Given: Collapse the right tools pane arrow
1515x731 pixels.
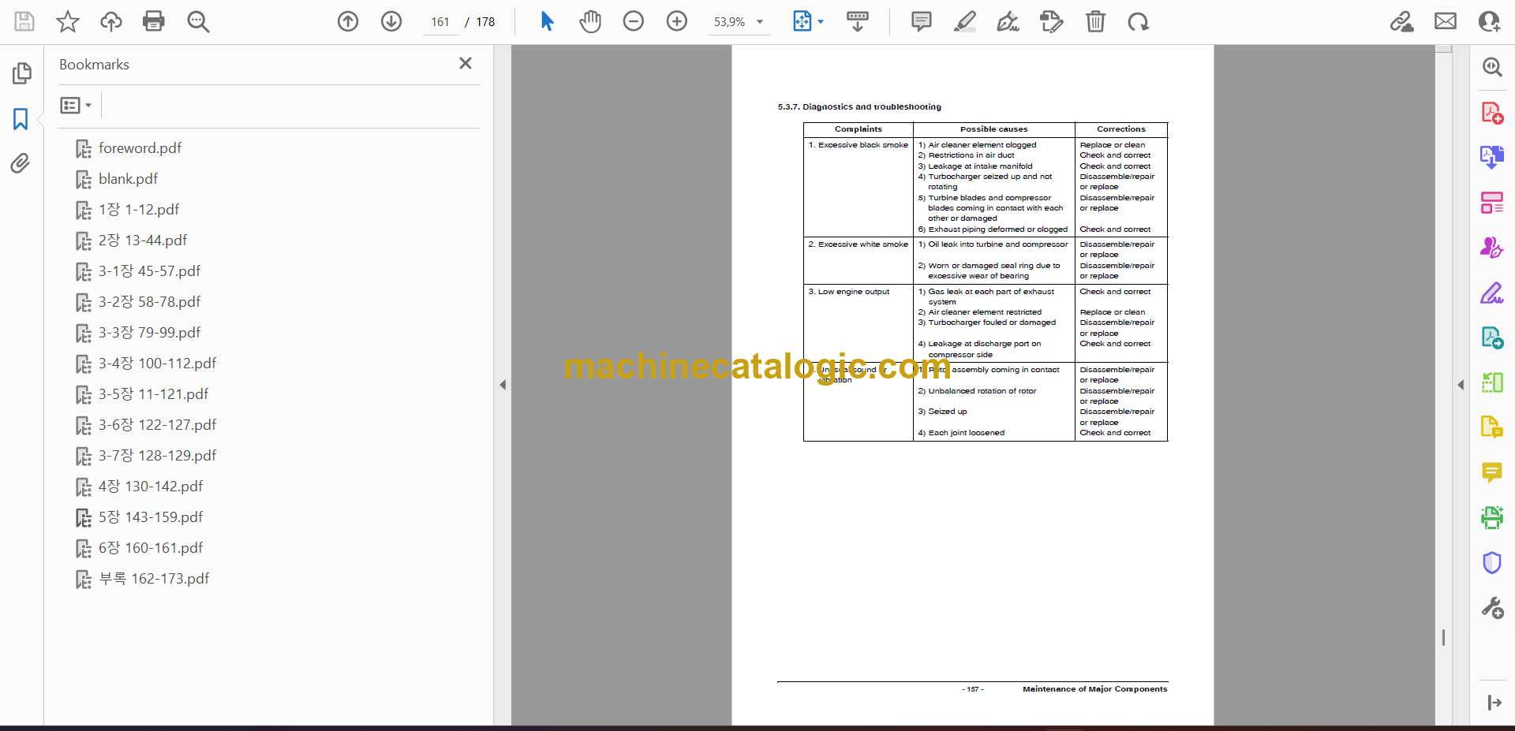Looking at the screenshot, I should [1461, 385].
